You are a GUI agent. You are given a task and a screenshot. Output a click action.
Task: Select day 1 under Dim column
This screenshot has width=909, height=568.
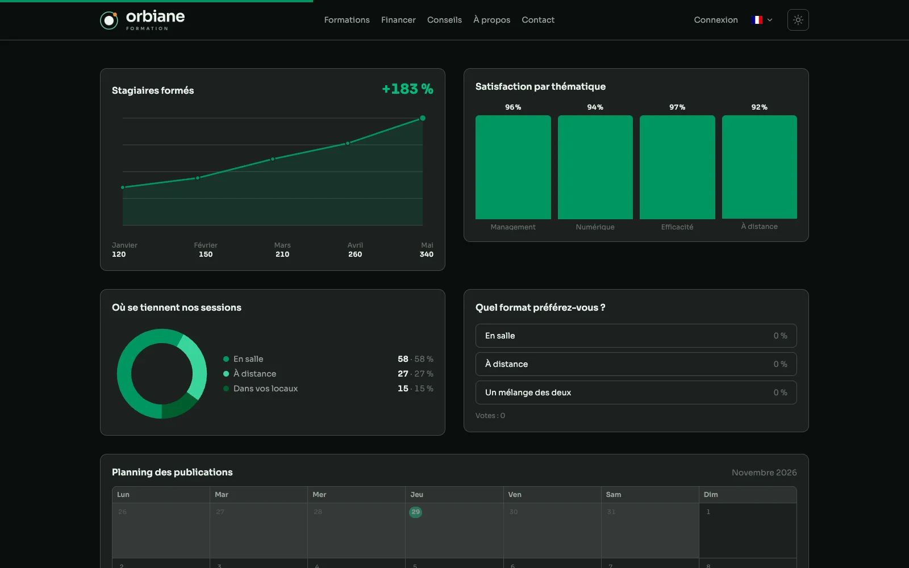point(748,530)
